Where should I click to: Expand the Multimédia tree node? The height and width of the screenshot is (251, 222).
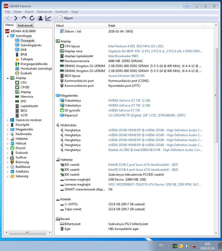pos(8,134)
